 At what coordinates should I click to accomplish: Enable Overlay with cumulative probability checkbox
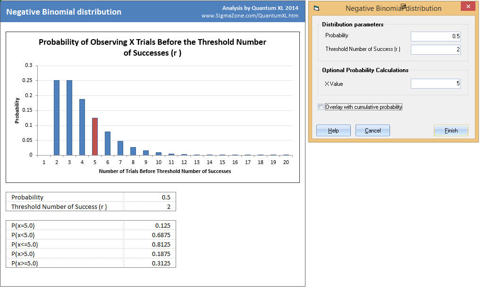click(x=321, y=107)
